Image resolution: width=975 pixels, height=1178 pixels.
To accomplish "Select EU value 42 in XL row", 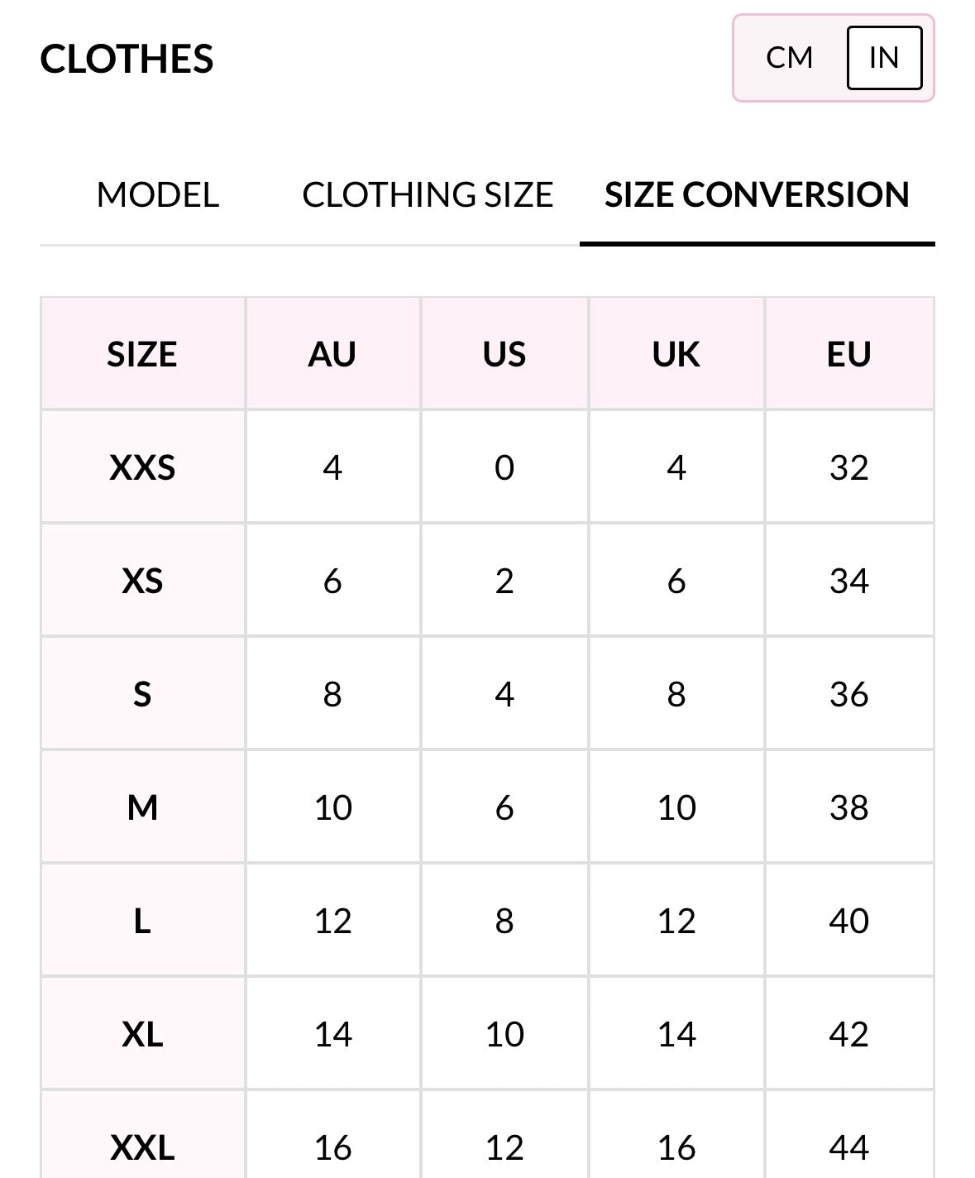I will 849,1034.
